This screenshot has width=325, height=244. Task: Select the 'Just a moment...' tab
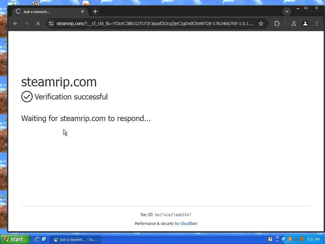(50, 12)
